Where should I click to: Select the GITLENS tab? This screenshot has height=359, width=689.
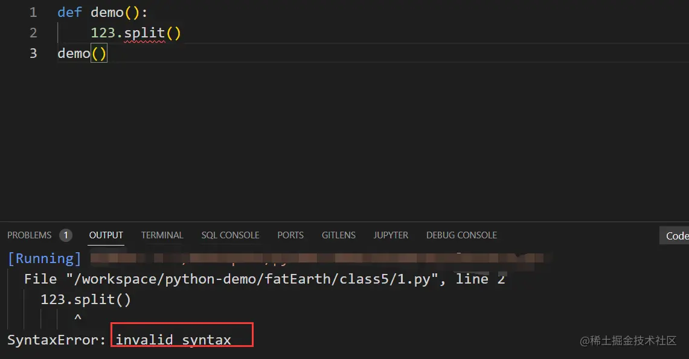pos(338,235)
